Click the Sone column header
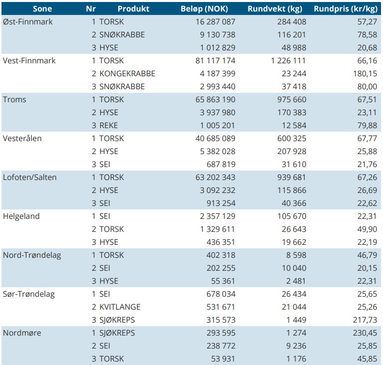This screenshot has width=383, height=365. 42,8
